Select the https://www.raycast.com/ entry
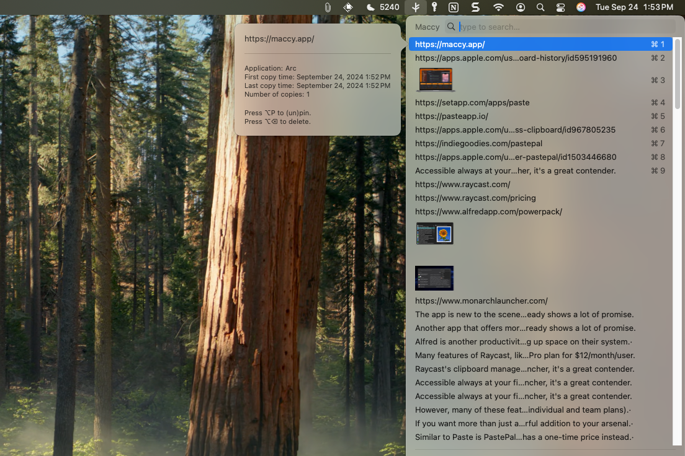 540,184
